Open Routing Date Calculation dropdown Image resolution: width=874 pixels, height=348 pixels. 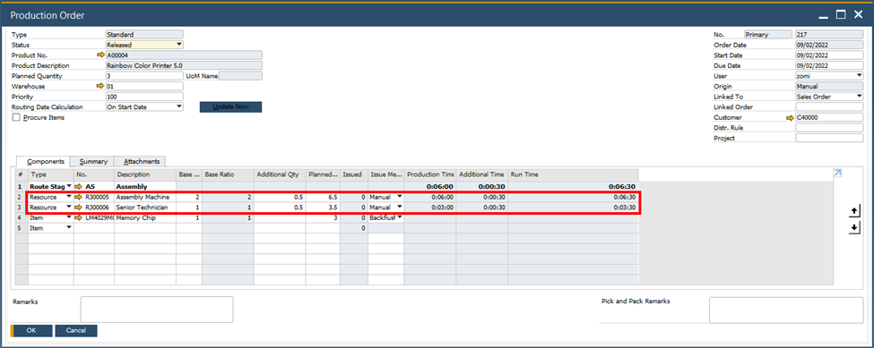coord(179,106)
